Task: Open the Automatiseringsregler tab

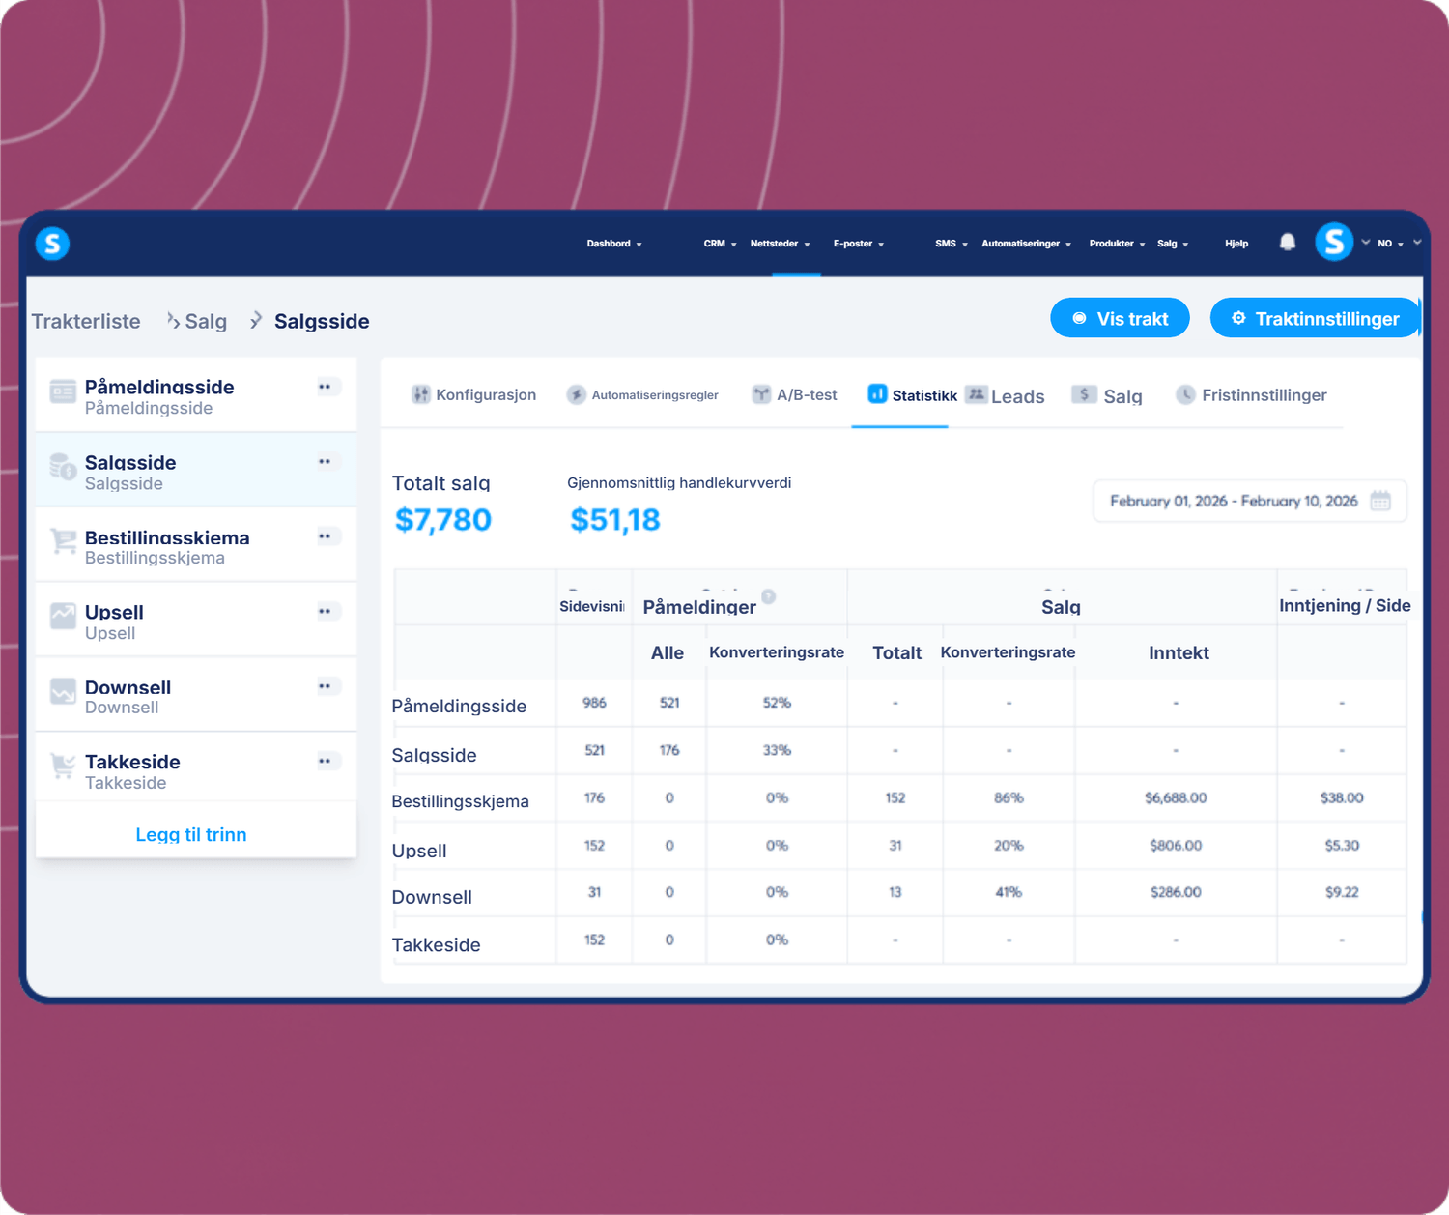Action: click(642, 394)
